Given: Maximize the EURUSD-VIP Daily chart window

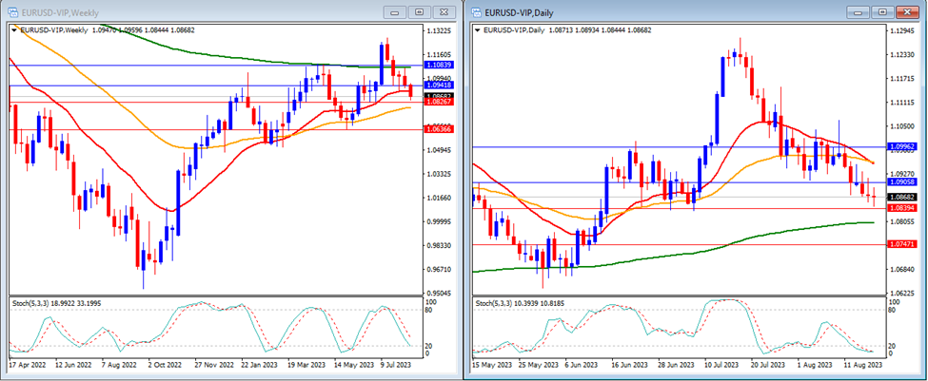Looking at the screenshot, I should (884, 12).
